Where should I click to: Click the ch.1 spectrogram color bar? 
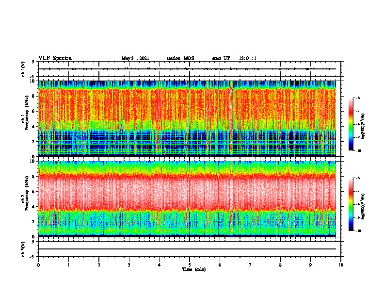[x=351, y=124]
